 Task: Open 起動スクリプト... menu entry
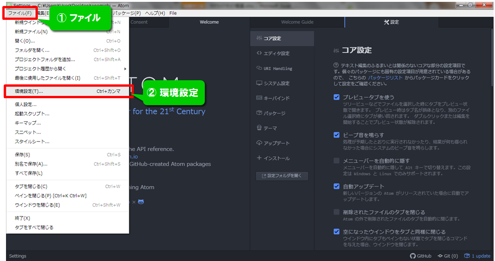coord(67,113)
